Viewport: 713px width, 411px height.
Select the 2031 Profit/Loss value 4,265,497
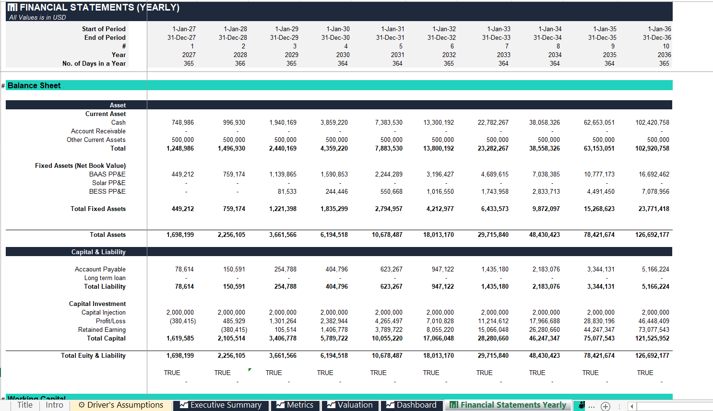click(x=389, y=321)
